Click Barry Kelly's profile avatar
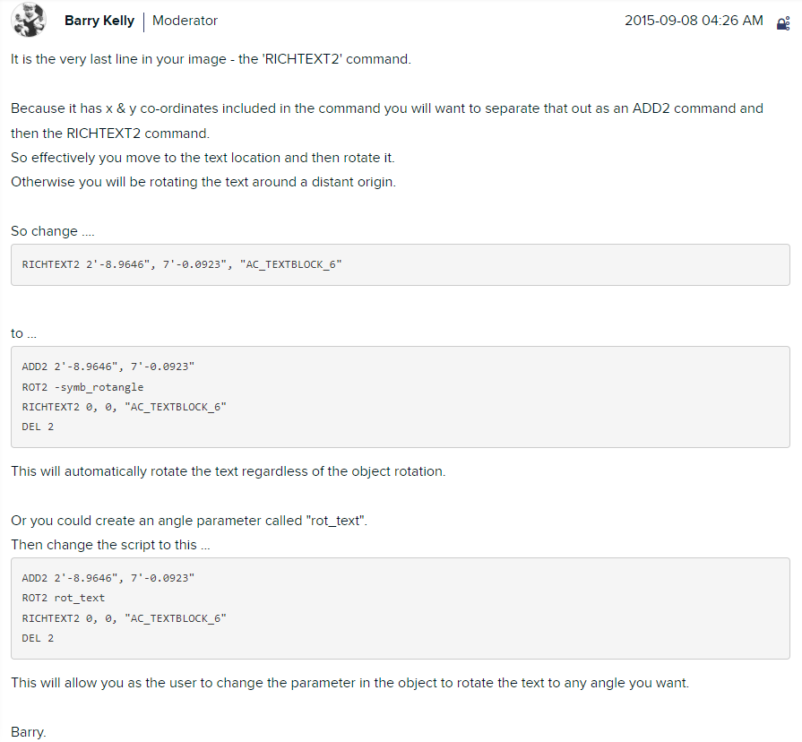Viewport: 802px width, 742px height. coord(29,21)
